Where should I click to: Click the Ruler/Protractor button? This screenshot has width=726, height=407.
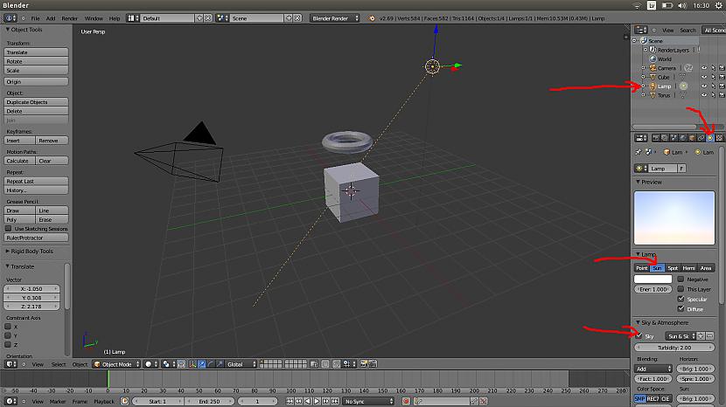(36, 238)
